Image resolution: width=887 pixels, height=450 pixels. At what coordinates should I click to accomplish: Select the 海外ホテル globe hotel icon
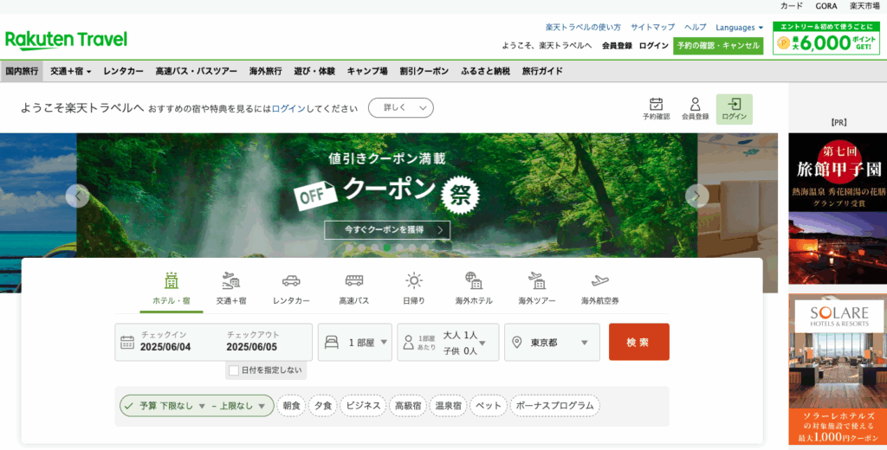click(474, 280)
